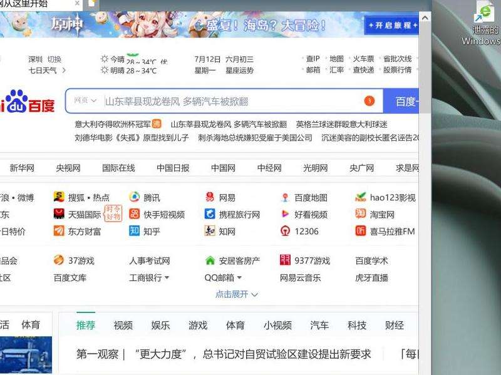Click the Zhihu icon
The height and width of the screenshot is (375, 501).
tap(134, 231)
